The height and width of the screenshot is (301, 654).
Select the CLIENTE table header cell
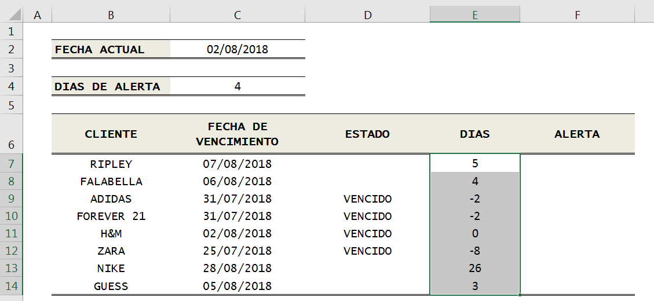click(x=111, y=134)
